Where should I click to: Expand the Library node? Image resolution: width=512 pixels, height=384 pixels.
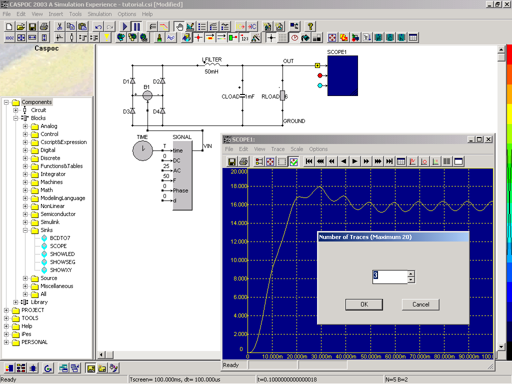coord(15,302)
